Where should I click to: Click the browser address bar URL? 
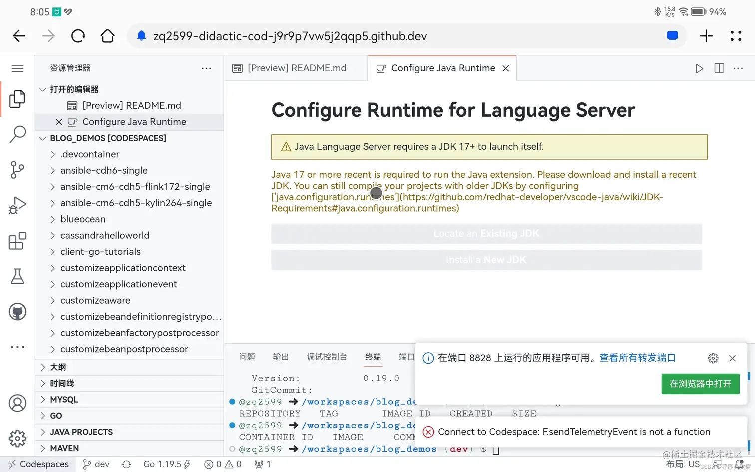[290, 36]
